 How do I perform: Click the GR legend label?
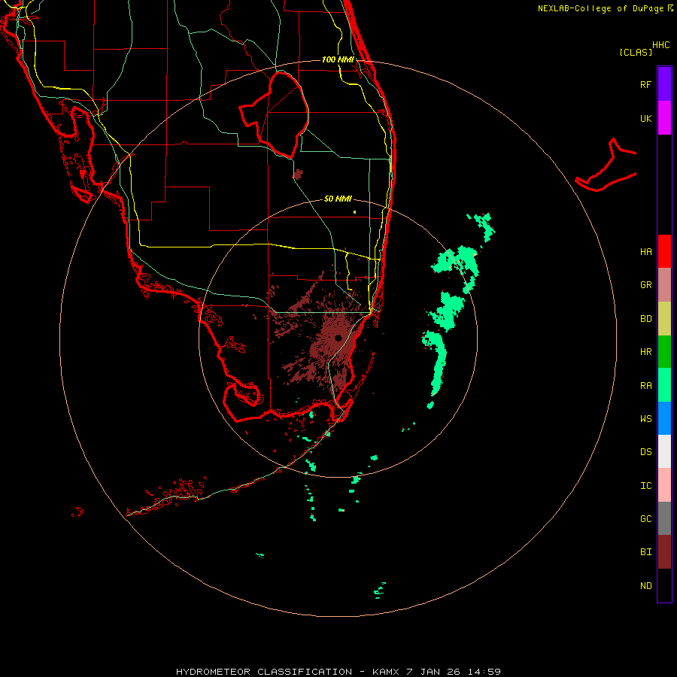coord(646,285)
